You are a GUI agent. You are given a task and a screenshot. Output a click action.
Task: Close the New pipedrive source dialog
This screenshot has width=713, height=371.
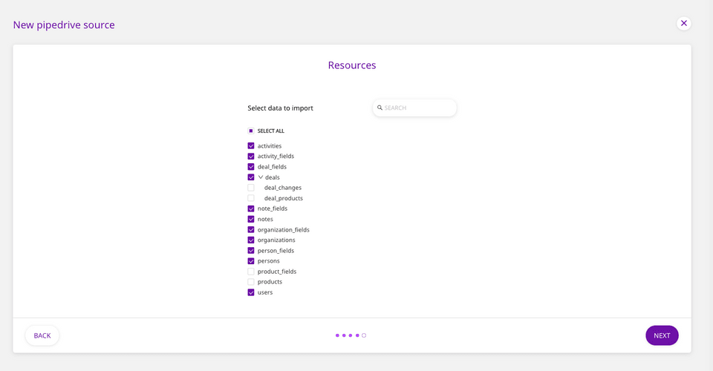[683, 23]
